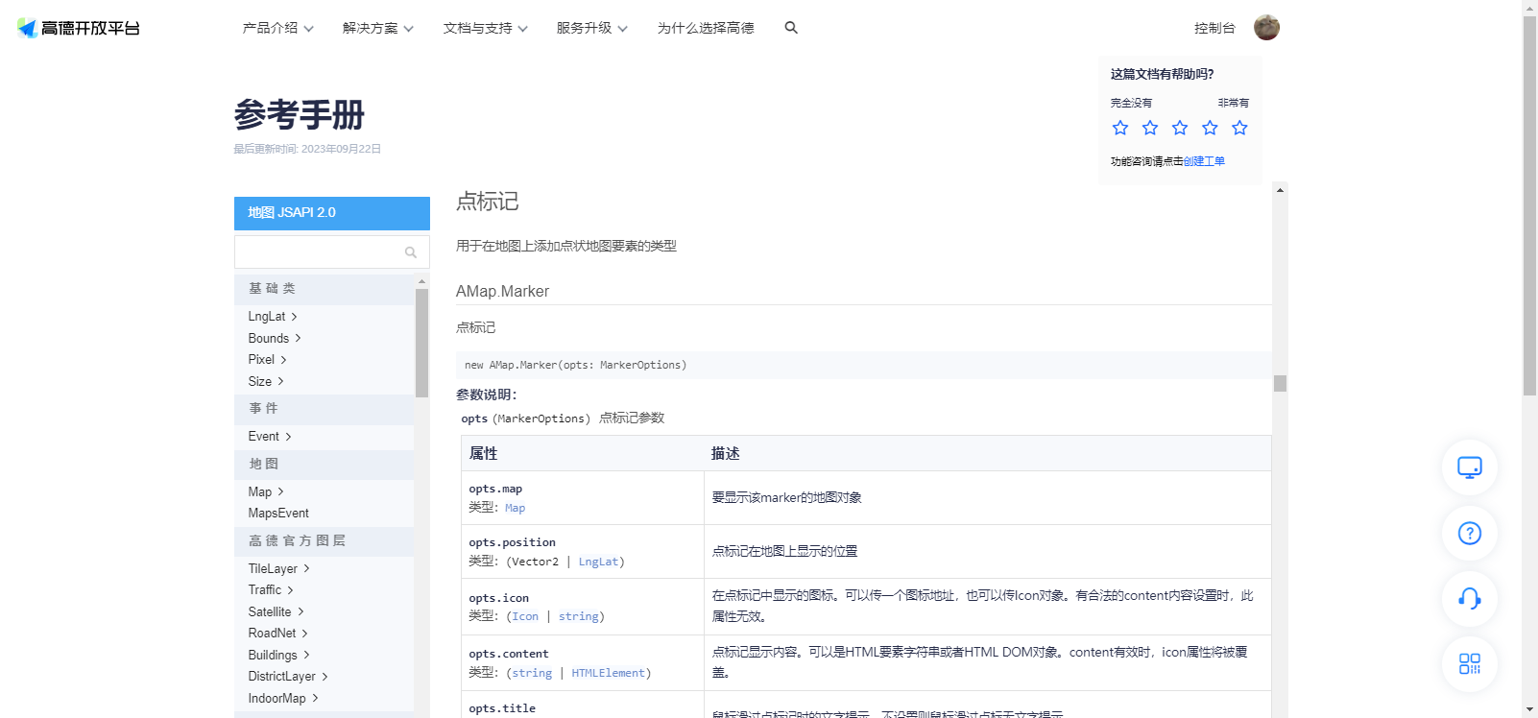This screenshot has height=718, width=1538.
Task: Click the string type link for opts.content
Action: (532, 674)
